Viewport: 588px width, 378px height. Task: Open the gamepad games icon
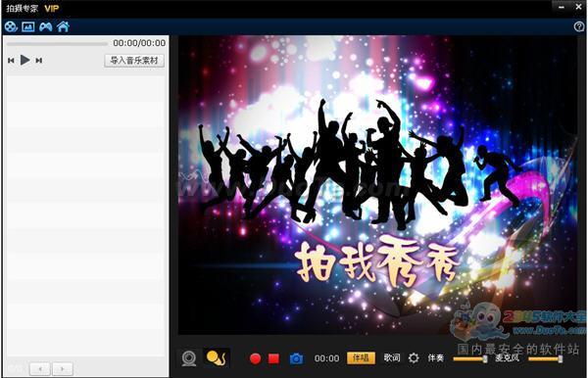(46, 26)
